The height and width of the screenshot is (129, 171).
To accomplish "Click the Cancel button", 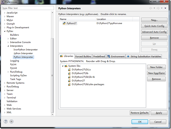I will pyautogui.click(x=158, y=122).
